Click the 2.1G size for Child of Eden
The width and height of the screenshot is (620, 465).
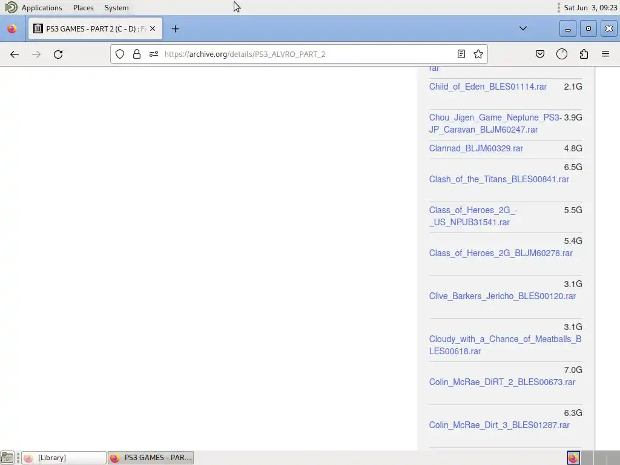(x=573, y=87)
